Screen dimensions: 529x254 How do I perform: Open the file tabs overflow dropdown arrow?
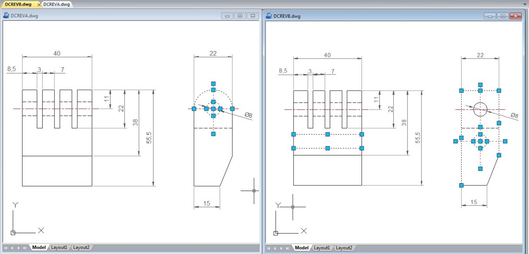pos(525,4)
